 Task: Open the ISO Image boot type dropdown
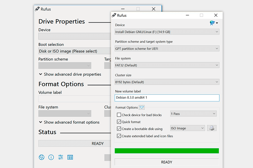(x=187, y=128)
